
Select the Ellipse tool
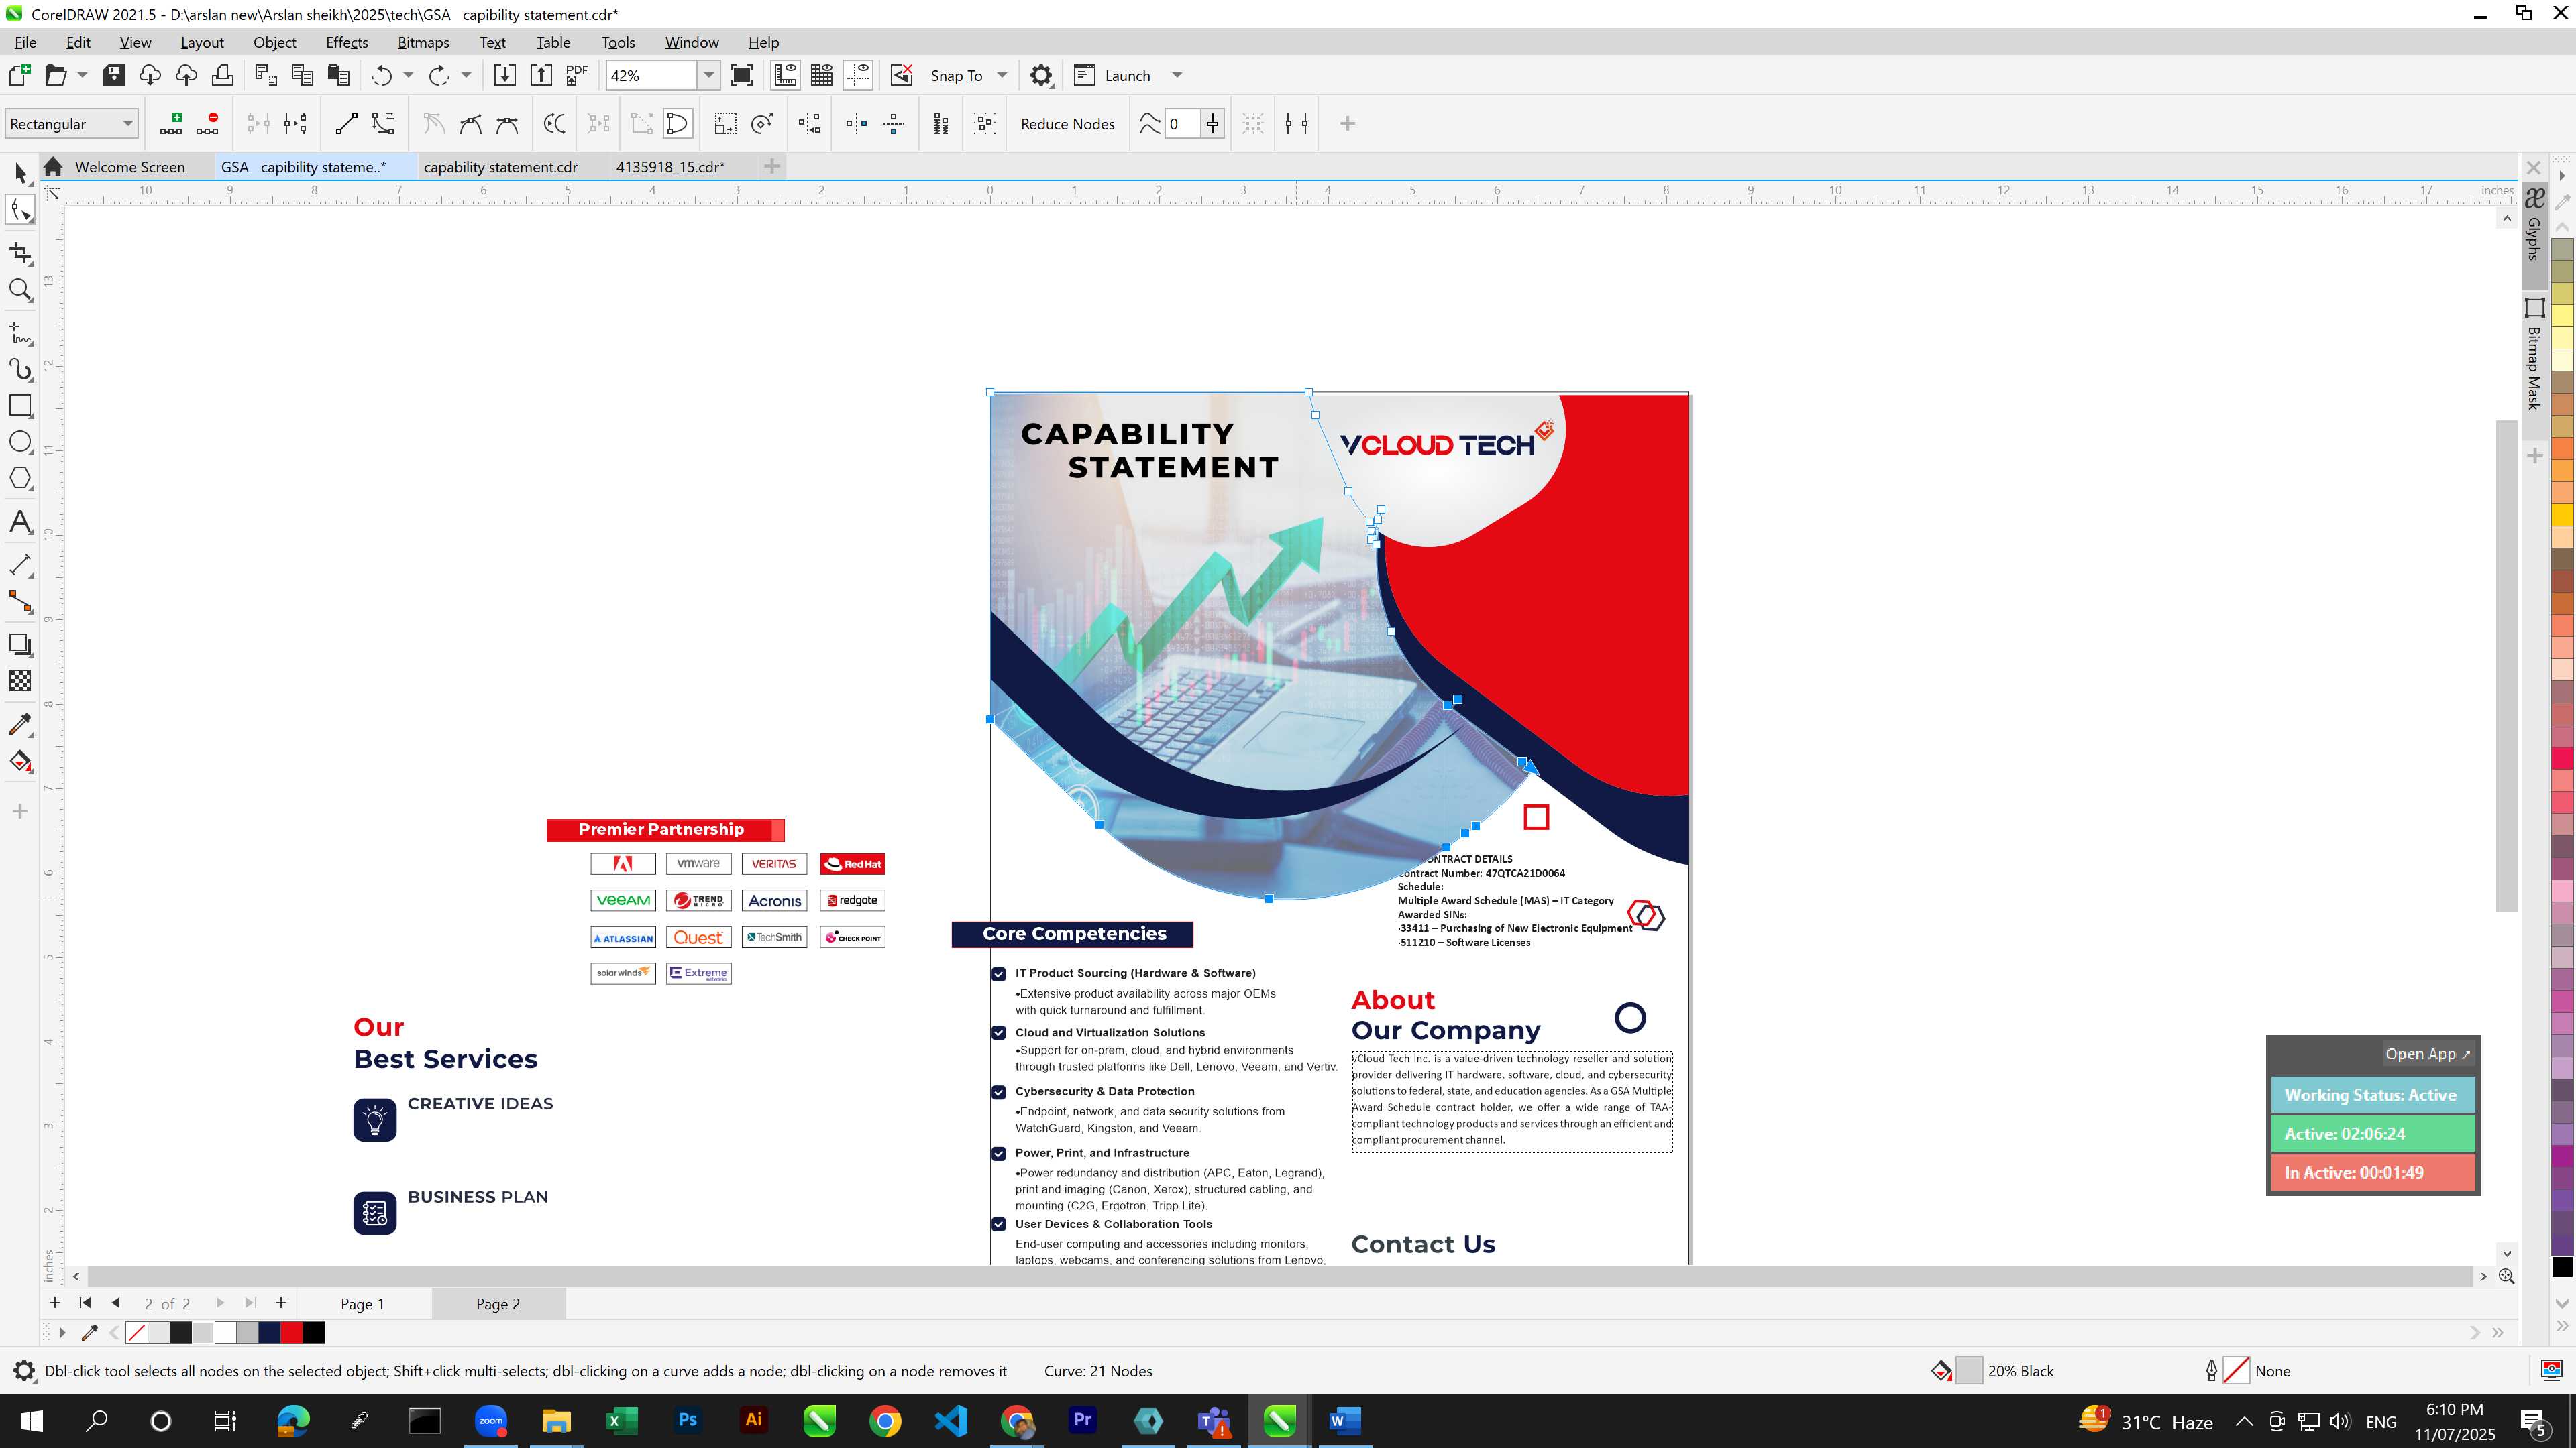point(20,442)
